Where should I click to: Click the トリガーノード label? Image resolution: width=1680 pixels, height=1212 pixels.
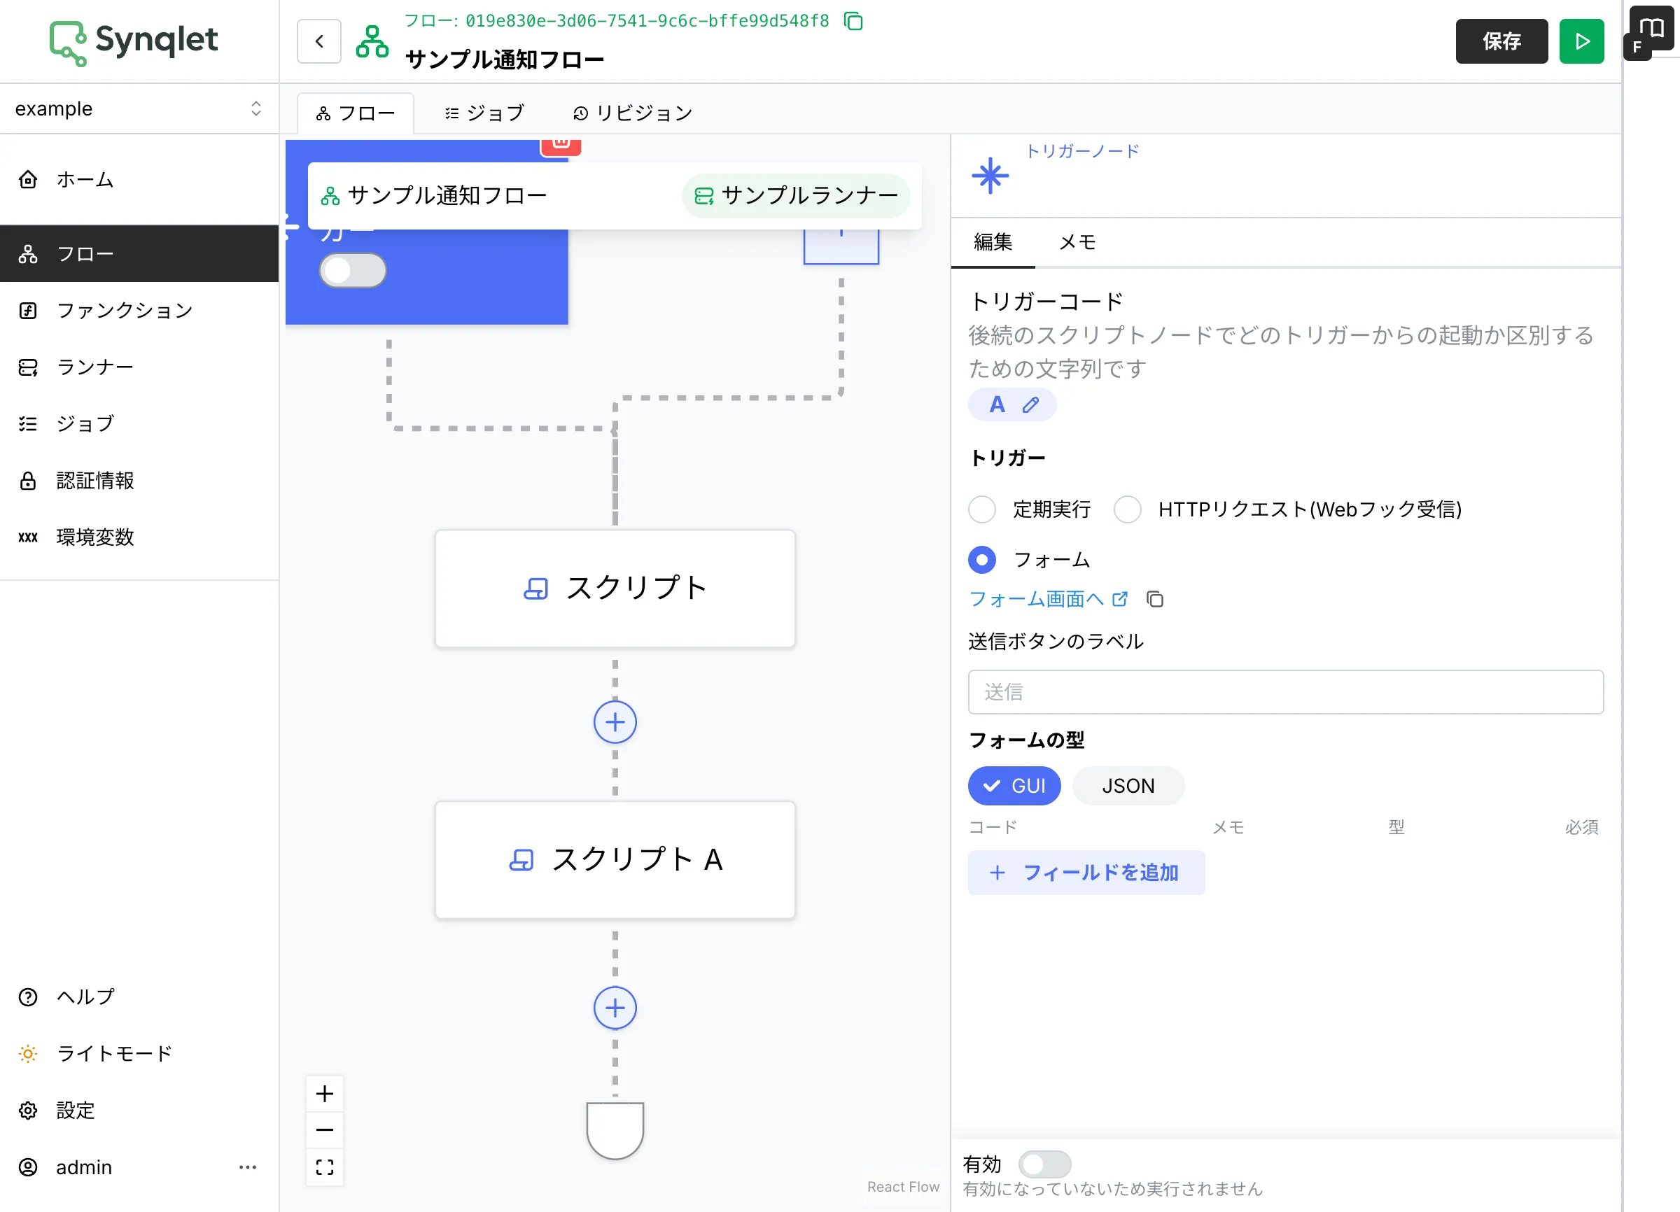click(1082, 152)
